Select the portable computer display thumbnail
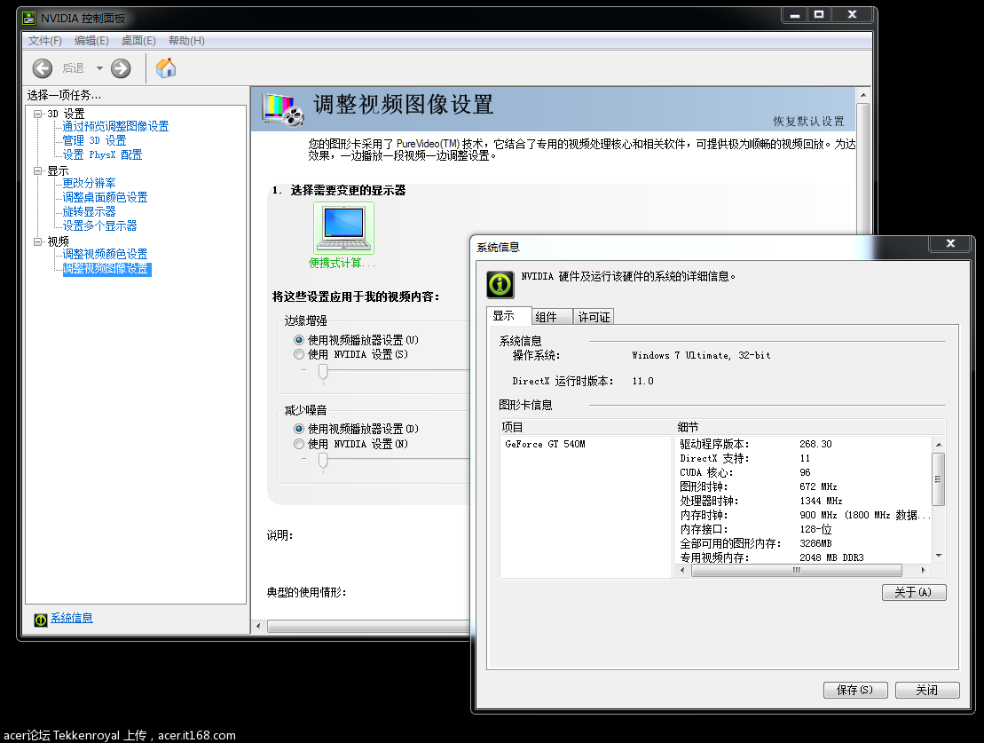 pos(344,228)
